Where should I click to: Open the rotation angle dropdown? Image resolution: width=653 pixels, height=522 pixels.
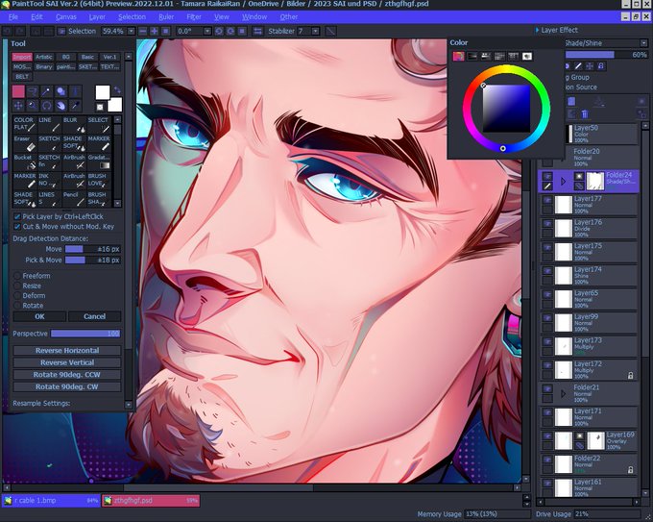coord(207,32)
